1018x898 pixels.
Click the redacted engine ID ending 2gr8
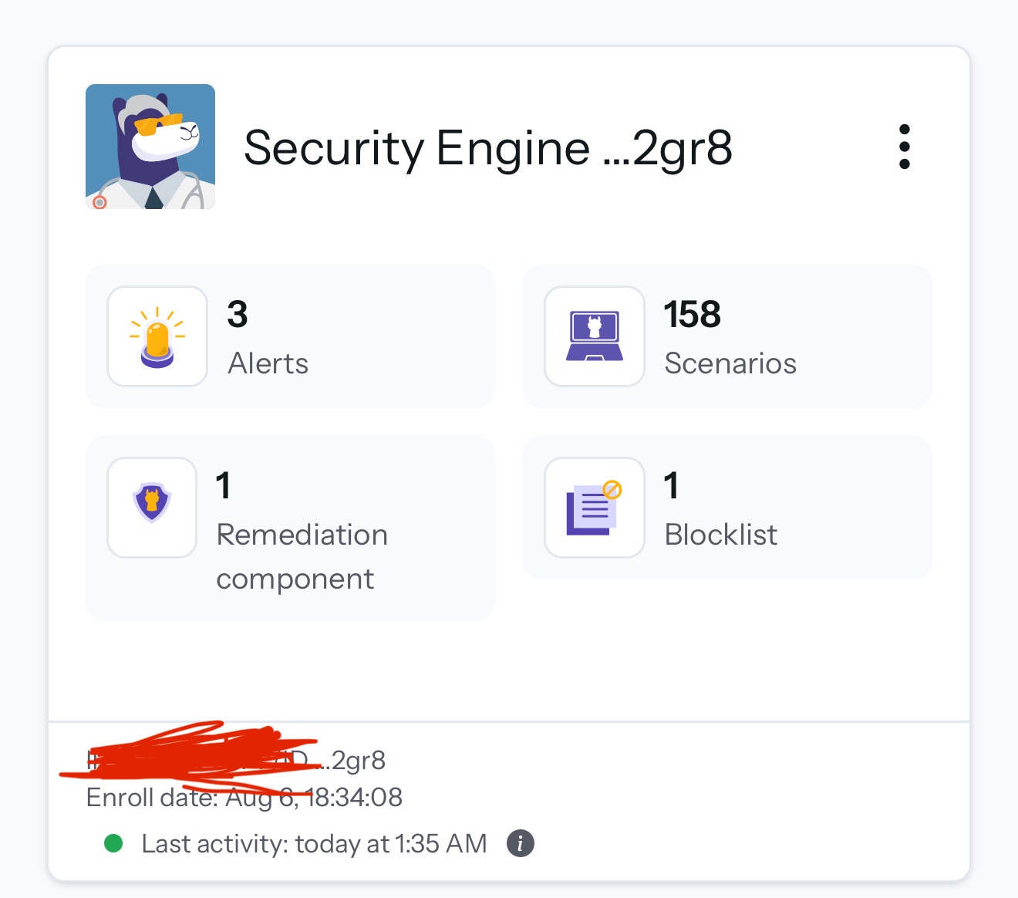(236, 760)
